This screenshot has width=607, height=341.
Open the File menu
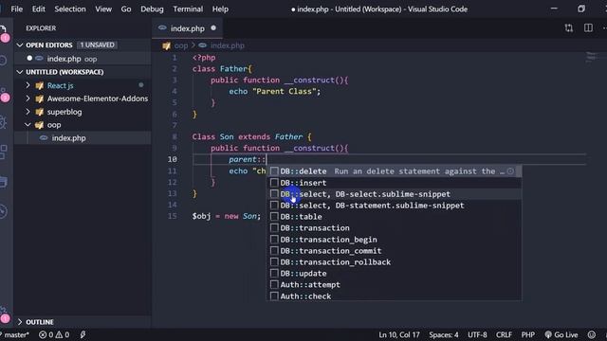point(17,9)
